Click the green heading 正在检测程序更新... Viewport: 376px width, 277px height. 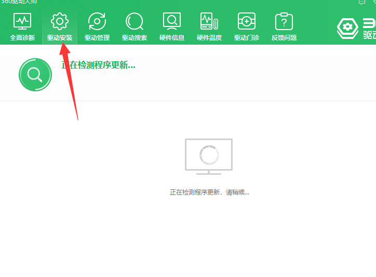coord(98,65)
